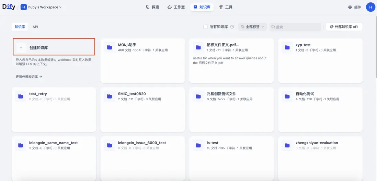
Task: Expand the 全部标签 tag filter dropdown
Action: tap(252, 27)
